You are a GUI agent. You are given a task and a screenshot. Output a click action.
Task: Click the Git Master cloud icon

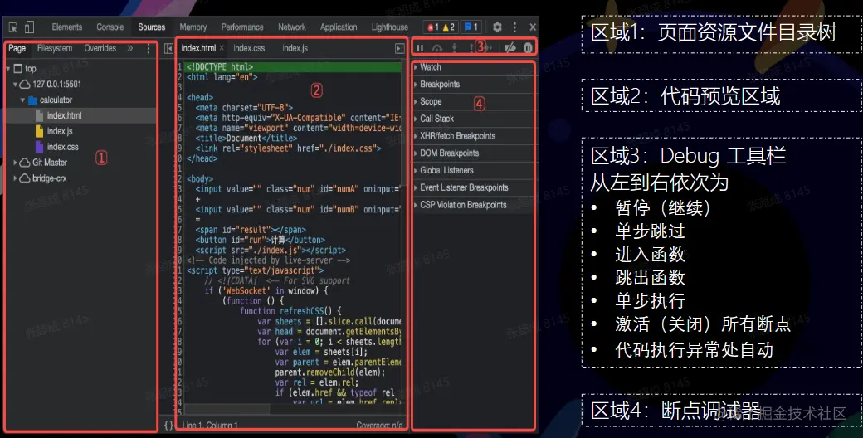(x=25, y=163)
